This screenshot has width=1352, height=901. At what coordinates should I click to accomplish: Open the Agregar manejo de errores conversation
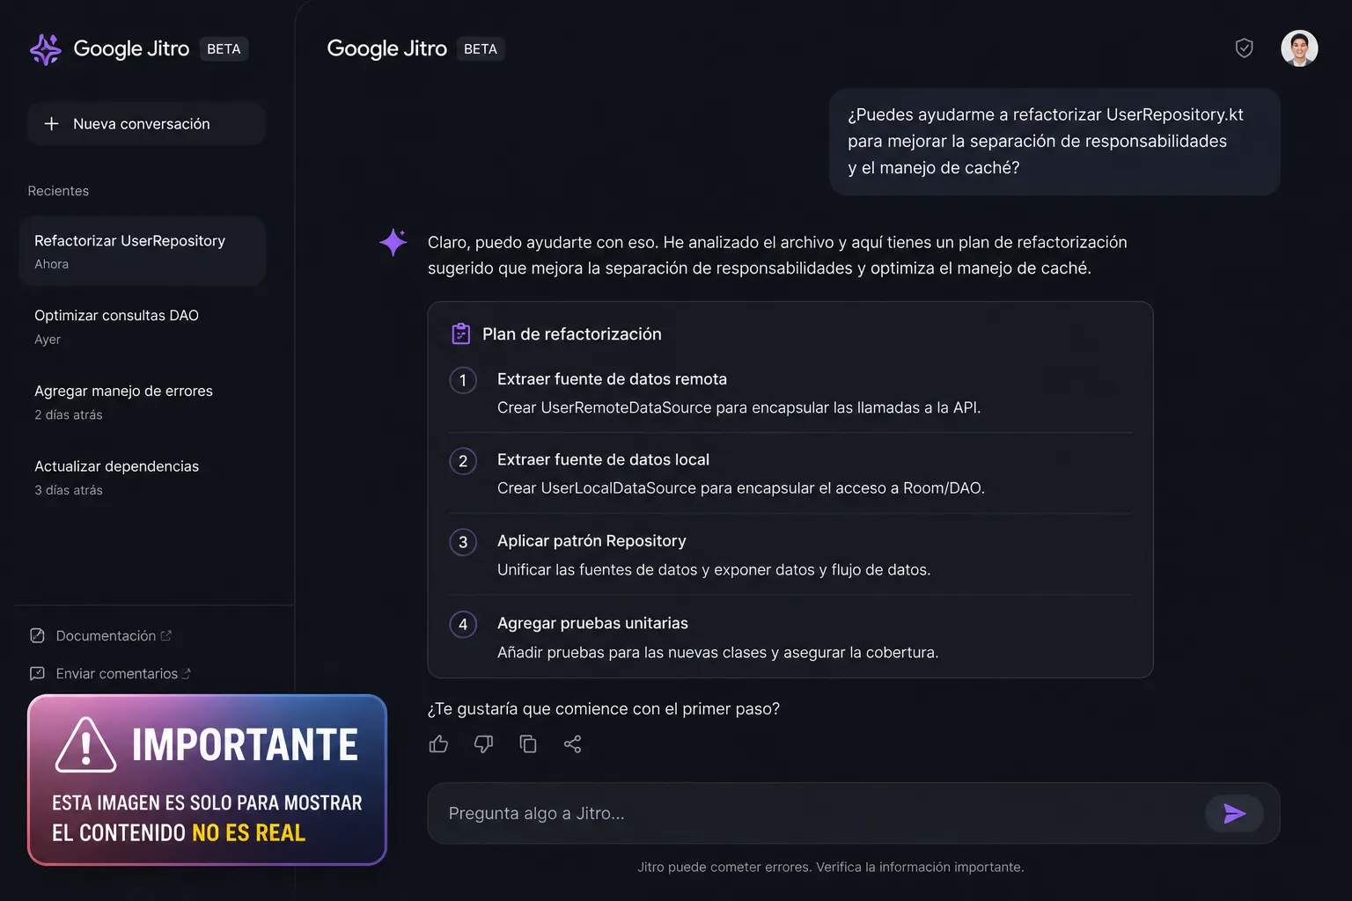[x=143, y=402]
